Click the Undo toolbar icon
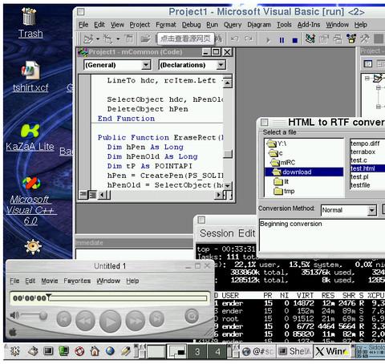This screenshot has height=364, width=385. [x=235, y=39]
